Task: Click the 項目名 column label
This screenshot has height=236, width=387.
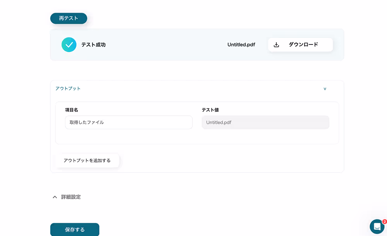Action: click(x=72, y=110)
